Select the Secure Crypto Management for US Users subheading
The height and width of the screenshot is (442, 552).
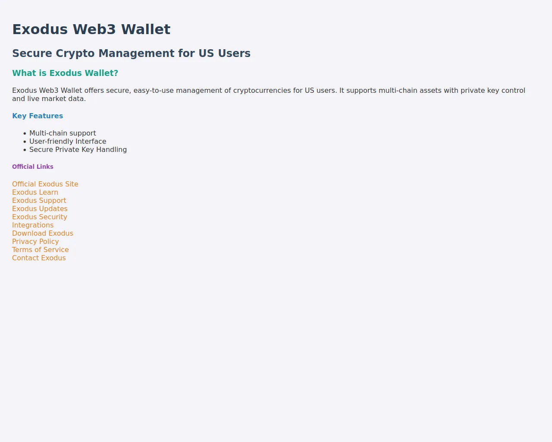click(x=132, y=53)
